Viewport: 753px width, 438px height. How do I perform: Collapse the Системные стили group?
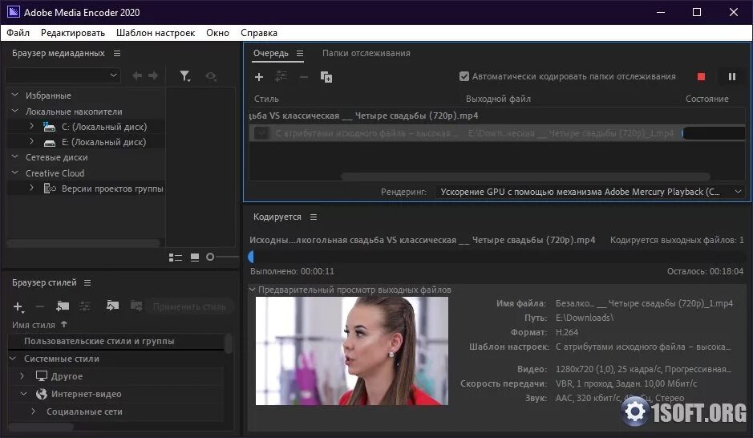click(x=13, y=359)
